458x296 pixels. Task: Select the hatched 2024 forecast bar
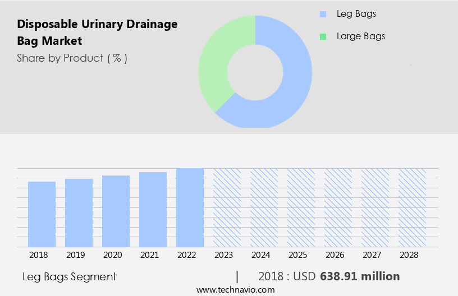264,207
